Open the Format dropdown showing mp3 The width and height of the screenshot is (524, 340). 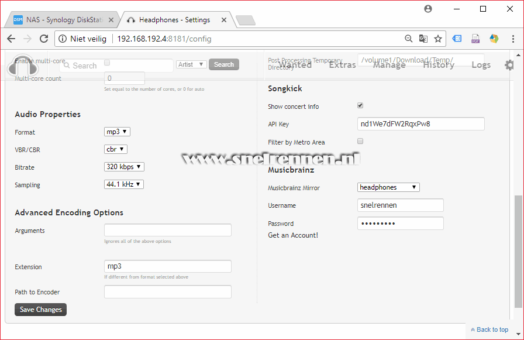(117, 132)
